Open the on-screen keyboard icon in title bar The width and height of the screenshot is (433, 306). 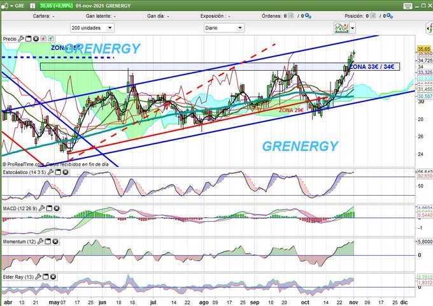(408, 6)
